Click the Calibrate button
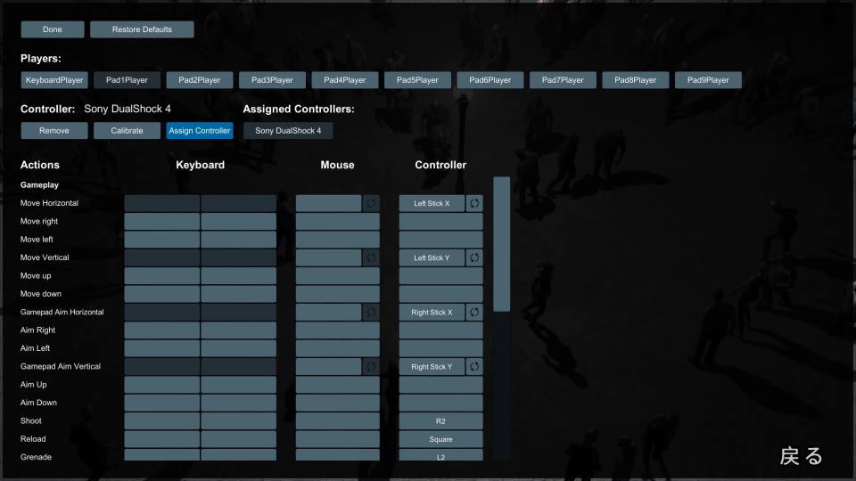This screenshot has height=481, width=856. pyautogui.click(x=127, y=131)
